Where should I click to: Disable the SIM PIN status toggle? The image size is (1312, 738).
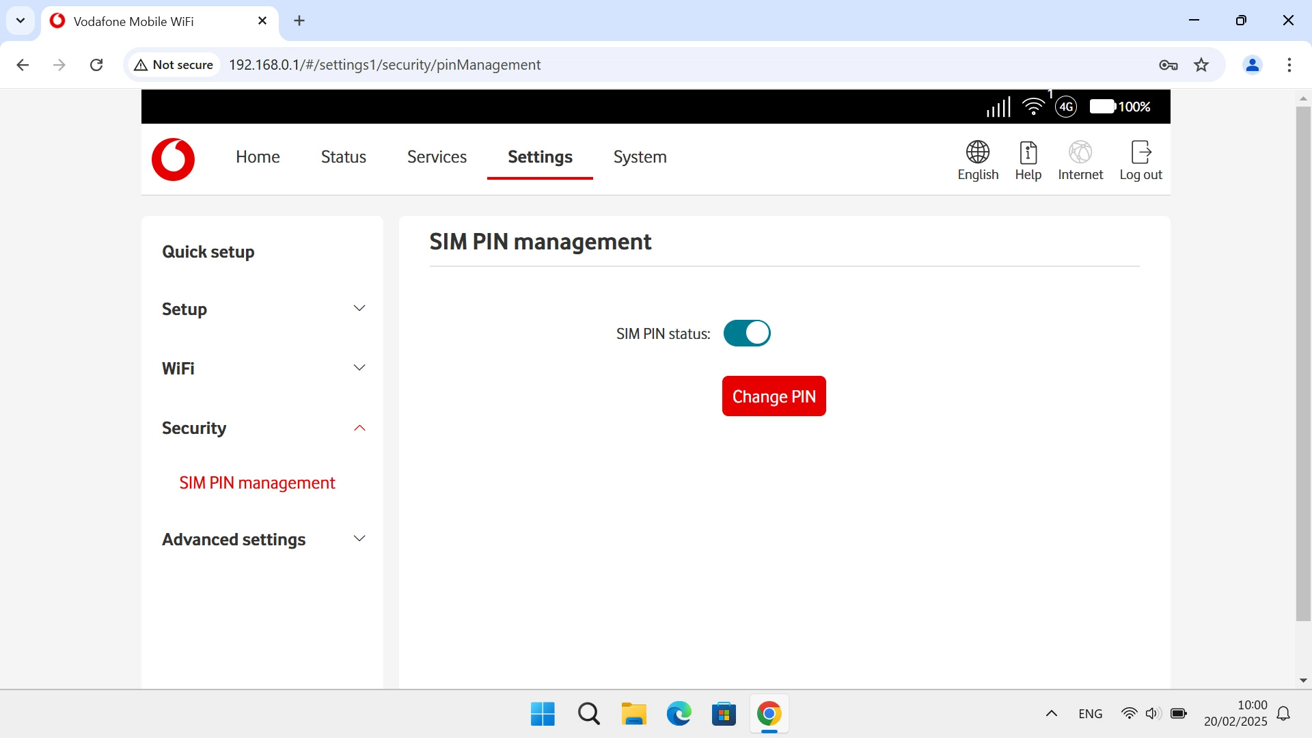747,333
